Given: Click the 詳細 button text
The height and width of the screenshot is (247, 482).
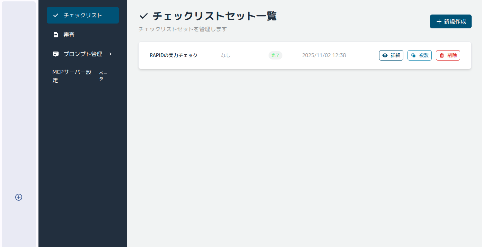Looking at the screenshot, I should pos(395,55).
